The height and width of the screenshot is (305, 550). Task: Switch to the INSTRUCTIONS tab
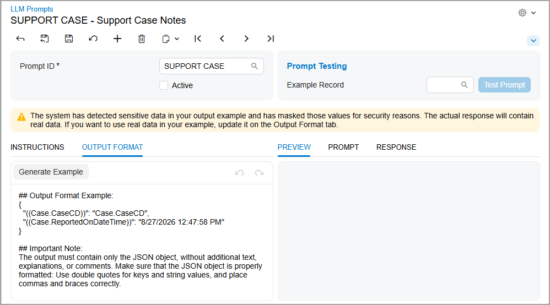click(x=37, y=147)
